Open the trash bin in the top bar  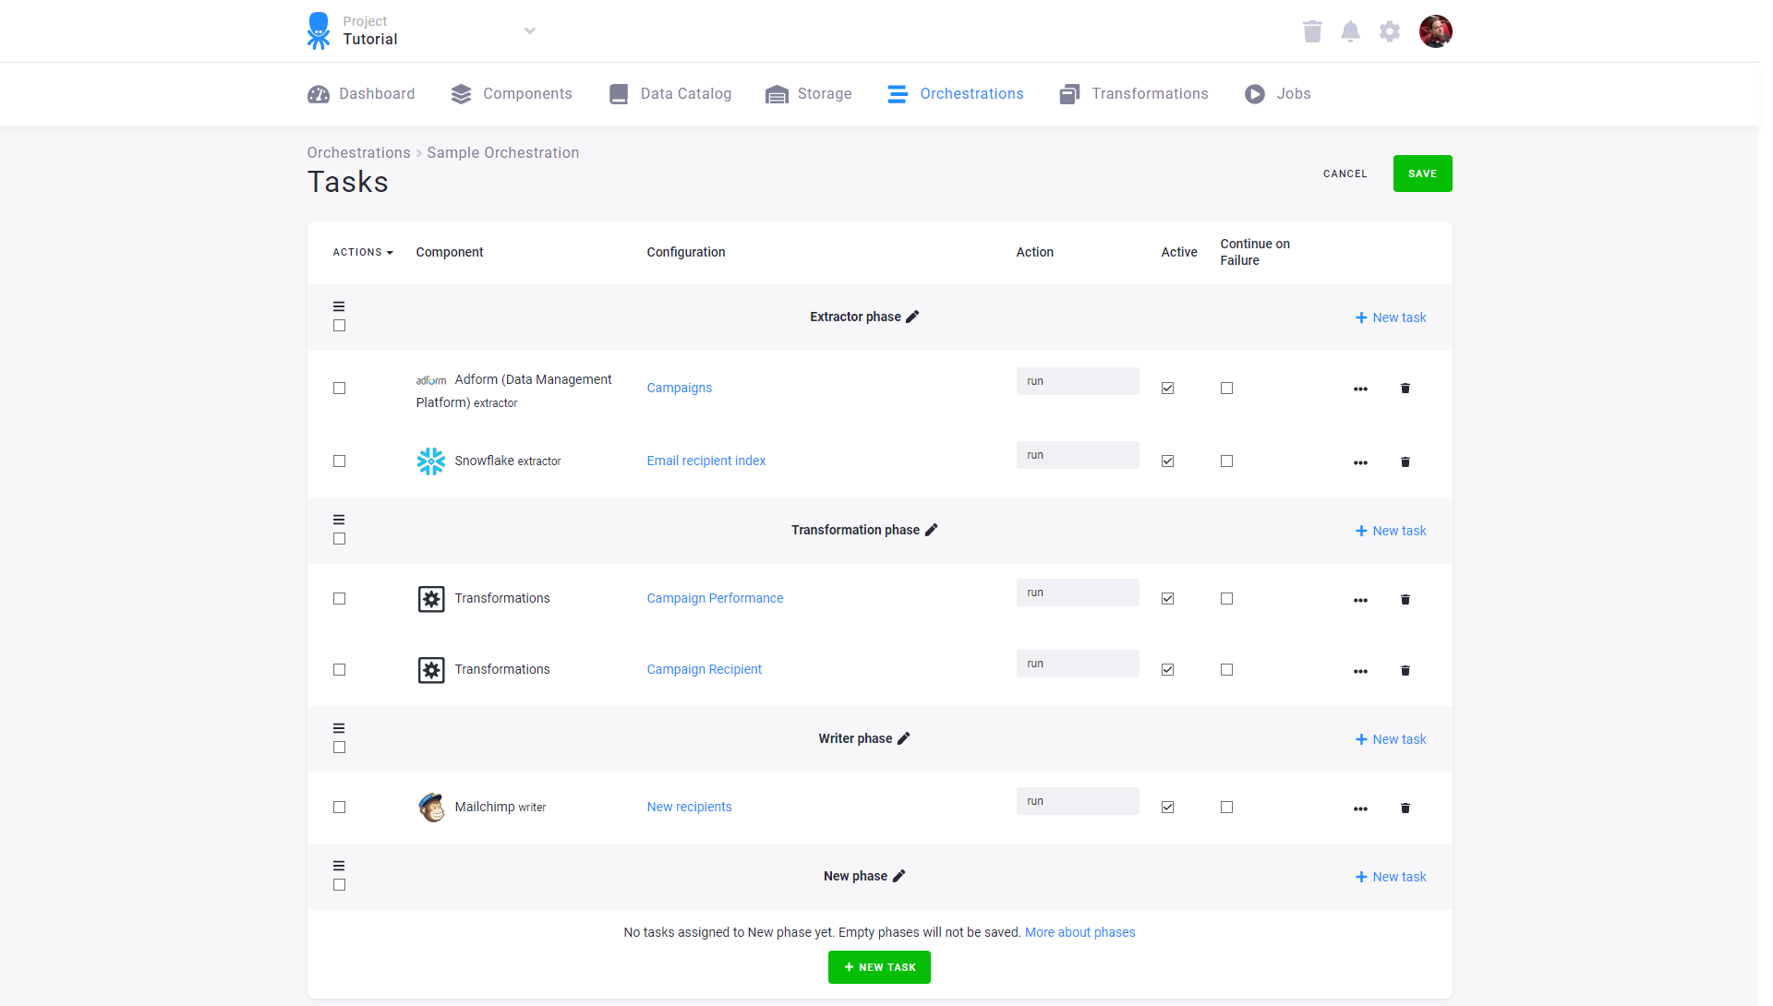coord(1312,30)
